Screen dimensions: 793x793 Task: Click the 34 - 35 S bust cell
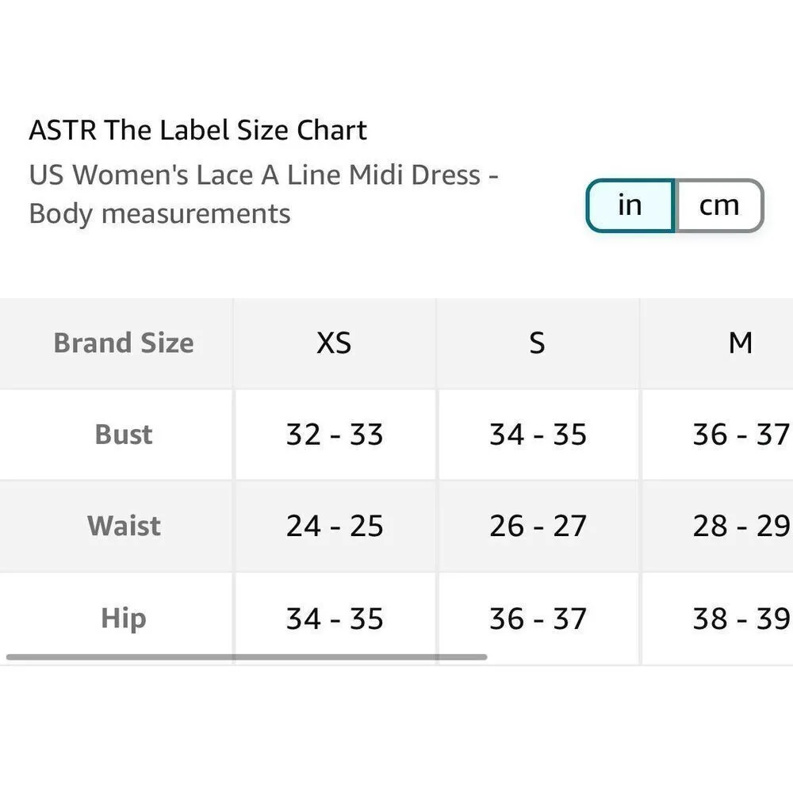pos(538,435)
